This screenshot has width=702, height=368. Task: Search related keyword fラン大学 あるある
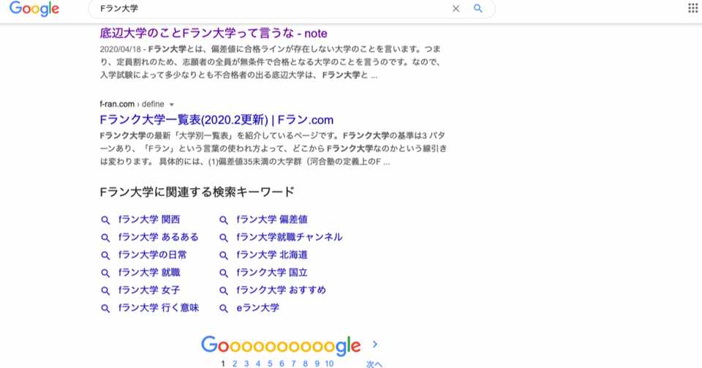[x=159, y=237]
